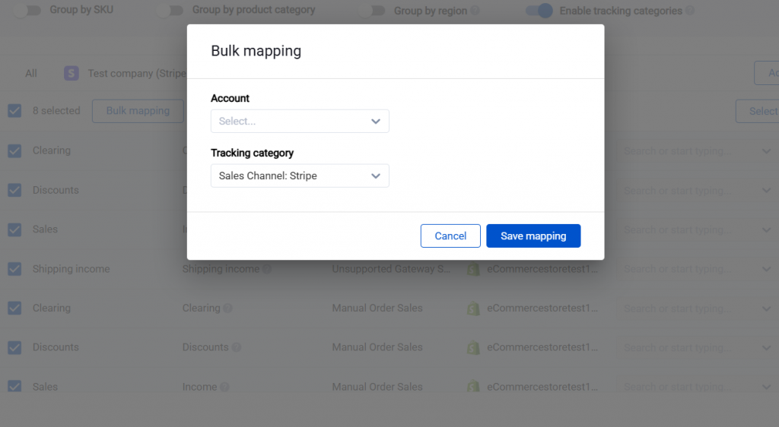The height and width of the screenshot is (427, 779).
Task: Uncheck the Manual Order Sales Sales checkbox
Action: click(x=14, y=386)
